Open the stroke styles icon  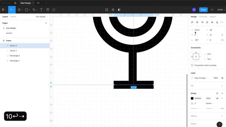click(x=217, y=93)
